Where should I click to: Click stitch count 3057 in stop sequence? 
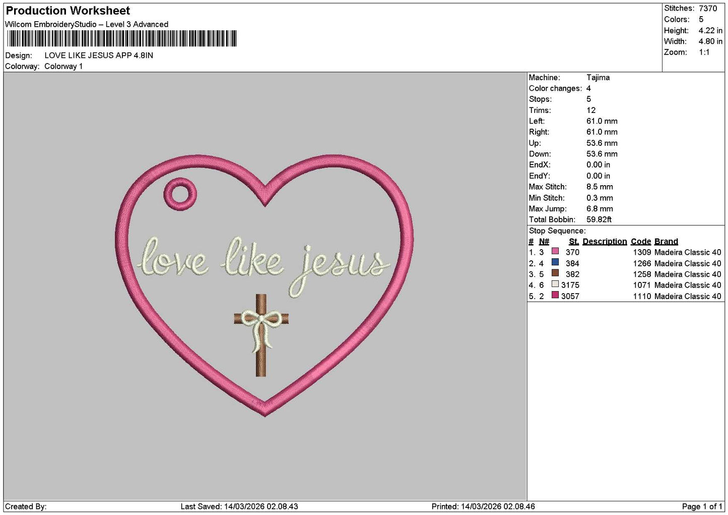(570, 296)
